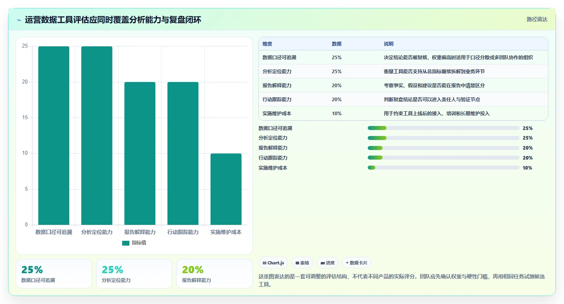Click the teal 指标值 legend swatch
564x304 pixels.
coord(126,243)
